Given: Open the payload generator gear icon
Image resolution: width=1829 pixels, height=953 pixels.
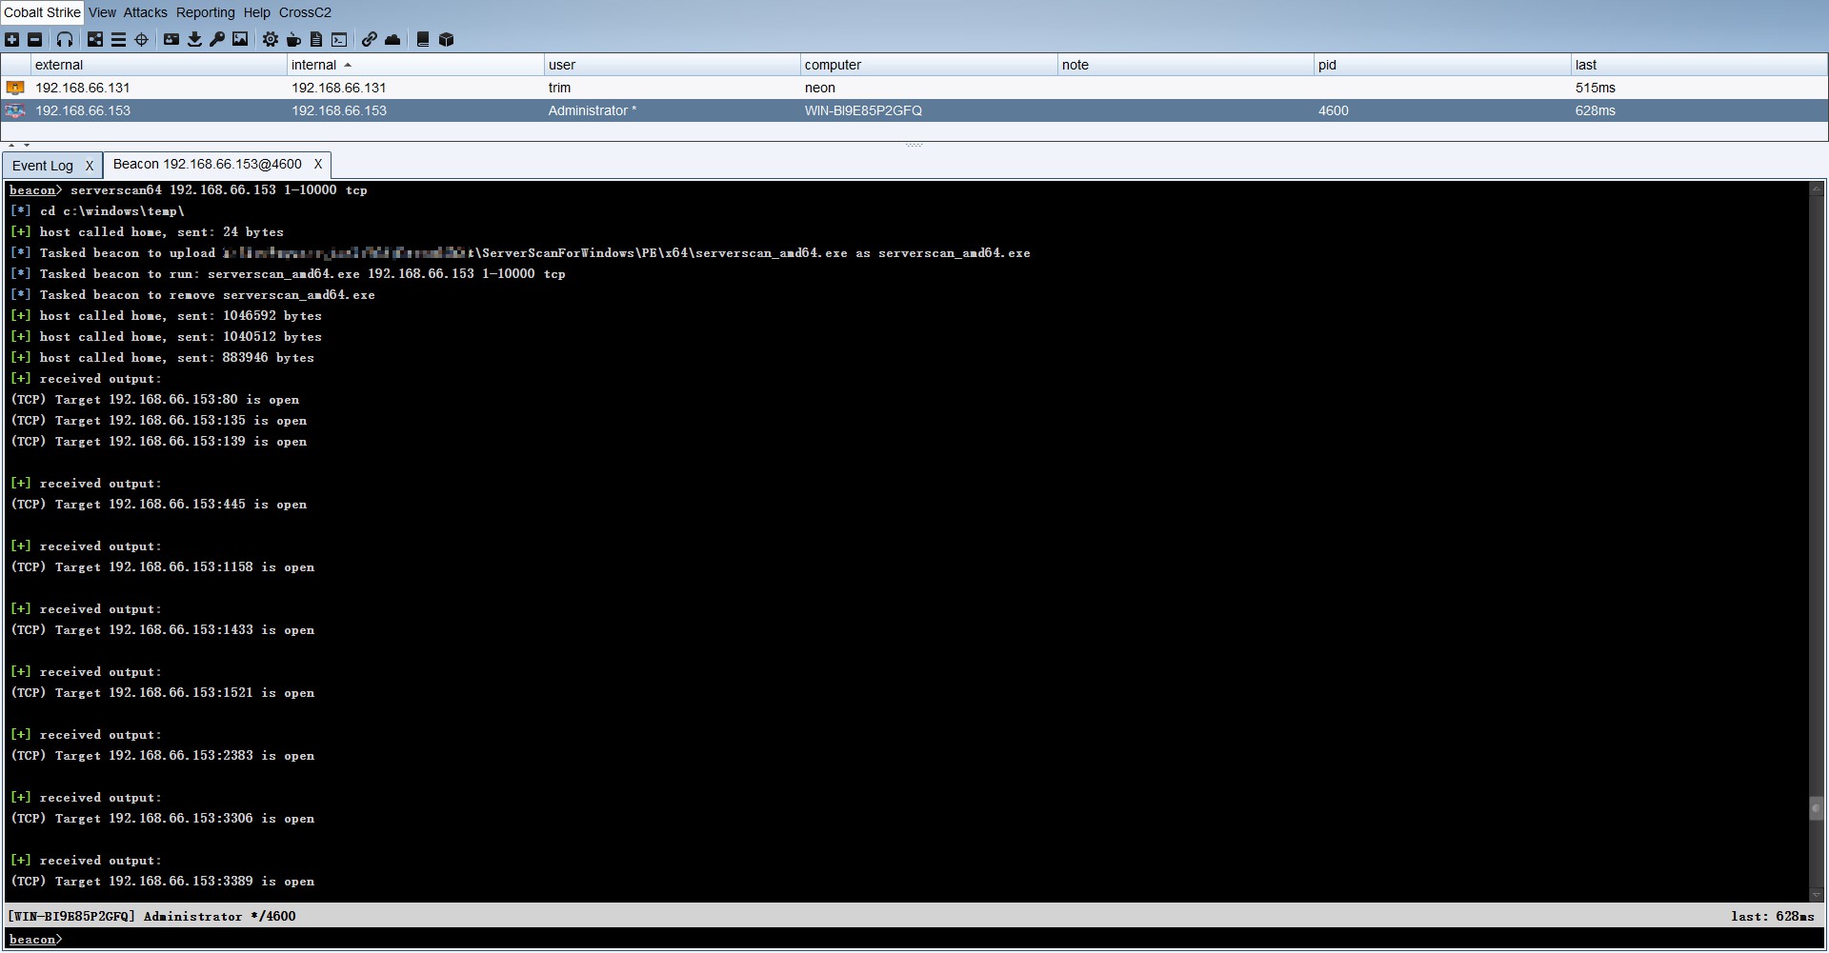Looking at the screenshot, I should pos(270,40).
